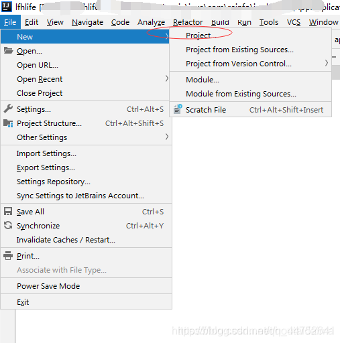The image size is (340, 343).
Task: Select Other Settings entry
Action: tap(86, 137)
